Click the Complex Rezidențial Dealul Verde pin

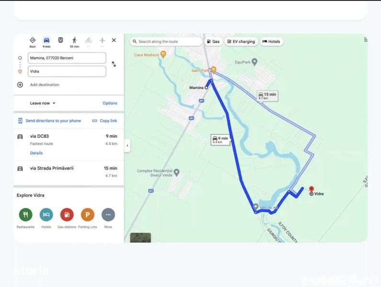click(x=177, y=172)
